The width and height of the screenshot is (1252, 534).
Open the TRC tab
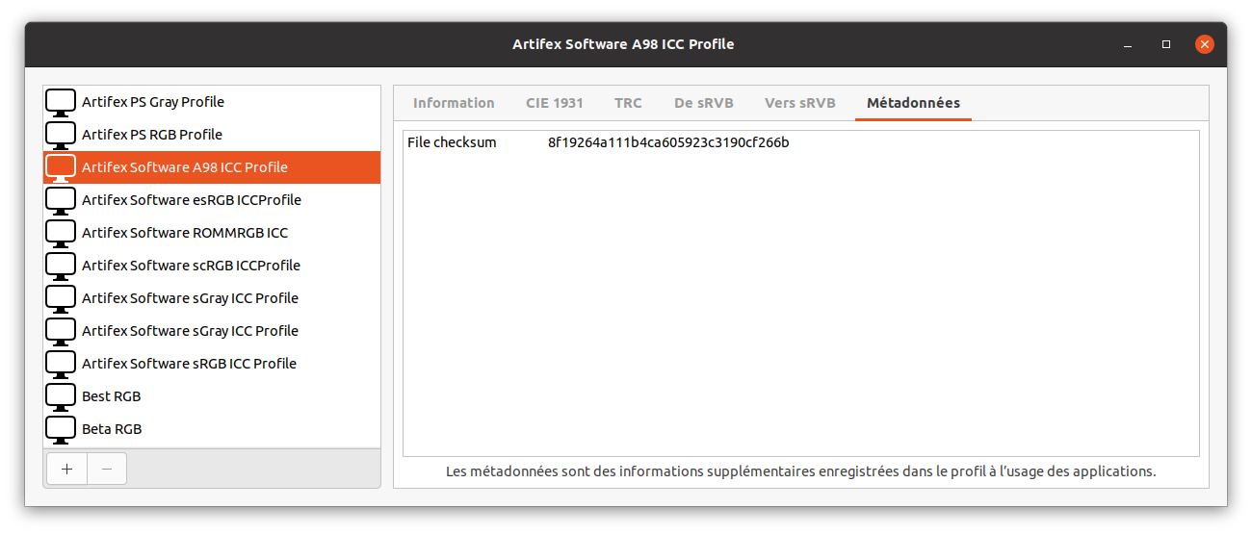click(x=628, y=103)
